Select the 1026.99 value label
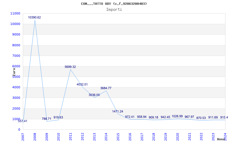 coord(177,116)
